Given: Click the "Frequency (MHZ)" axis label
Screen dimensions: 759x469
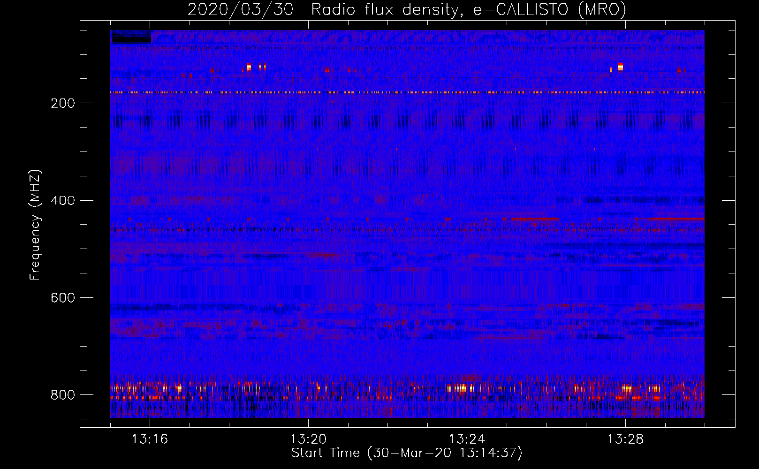Looking at the screenshot, I should pos(35,225).
